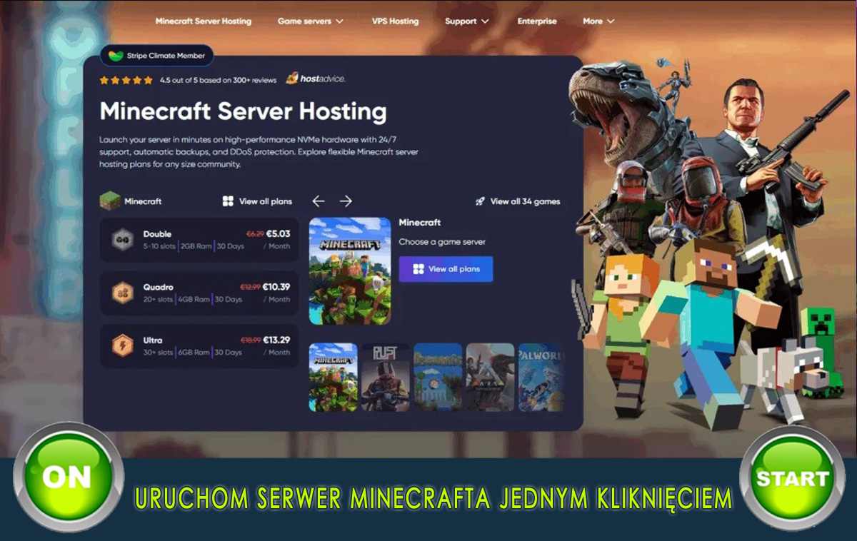Click the HostAdvice logo
Viewport: 857px width, 541px height.
click(316, 80)
